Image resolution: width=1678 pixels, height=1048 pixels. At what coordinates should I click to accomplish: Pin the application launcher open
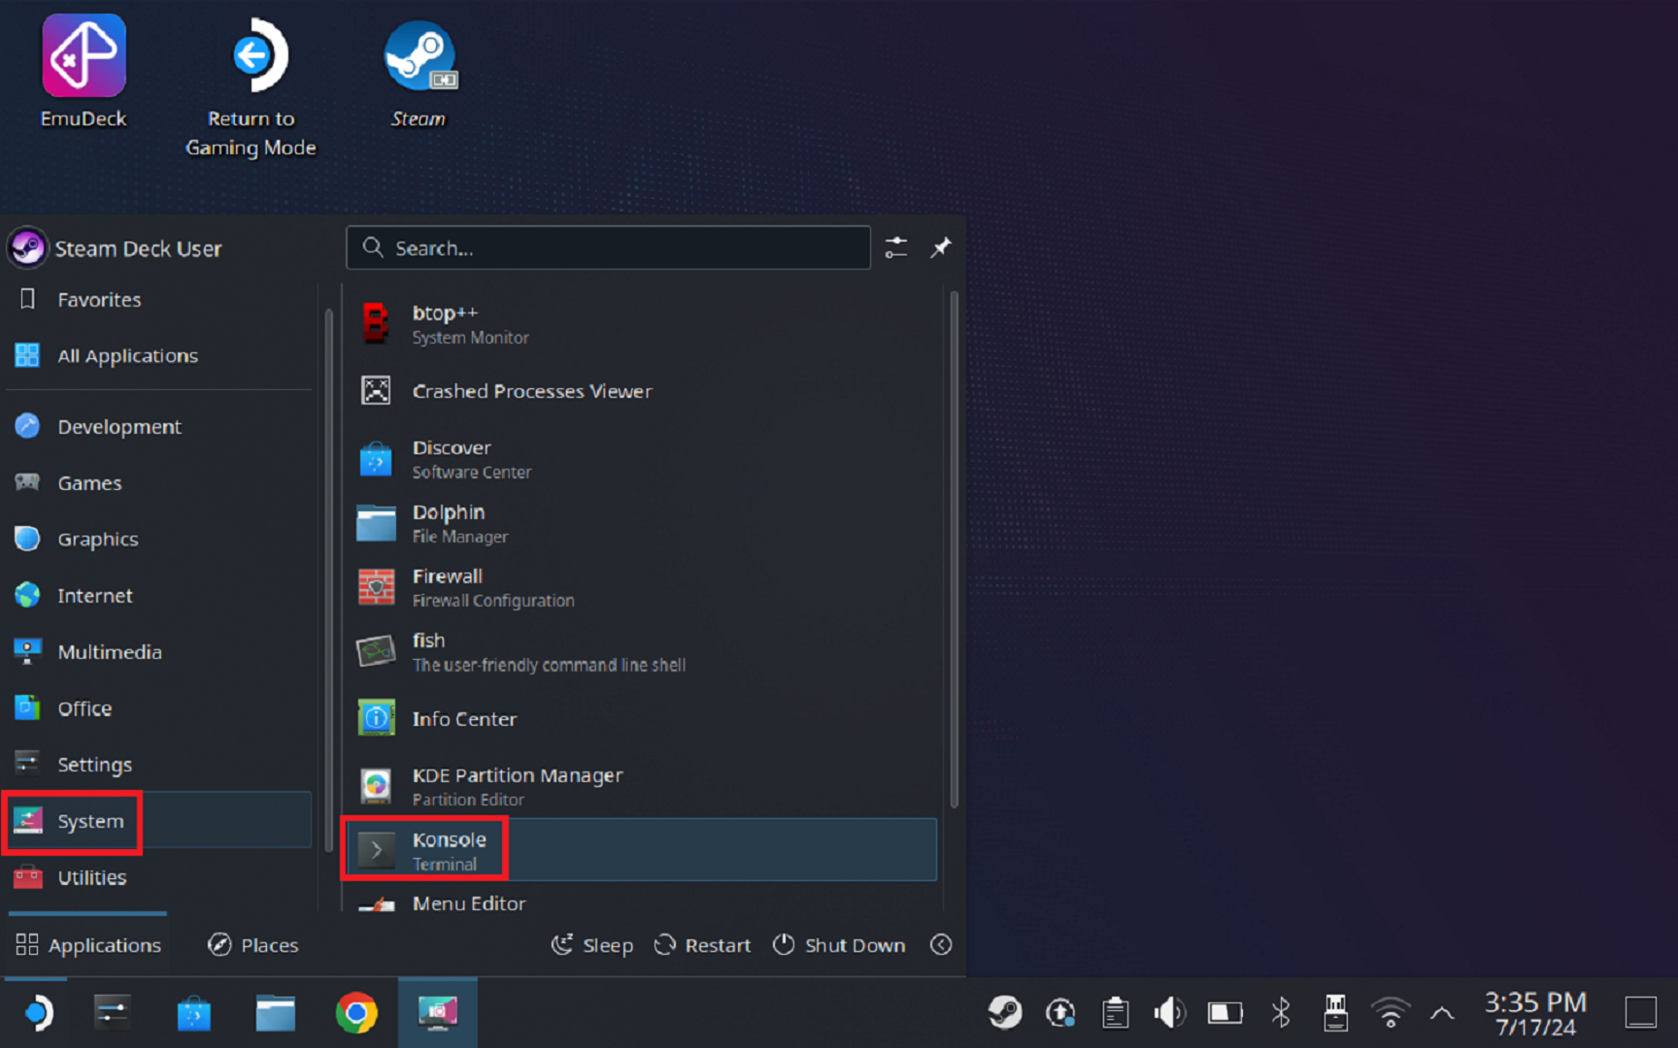[x=941, y=247]
